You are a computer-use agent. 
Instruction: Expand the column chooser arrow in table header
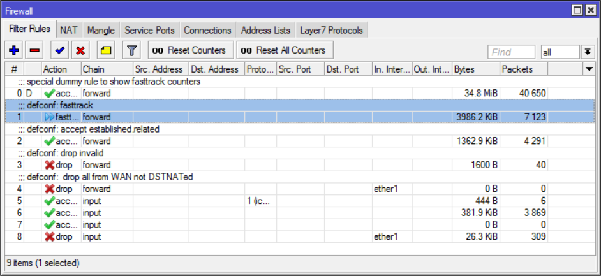click(x=589, y=69)
